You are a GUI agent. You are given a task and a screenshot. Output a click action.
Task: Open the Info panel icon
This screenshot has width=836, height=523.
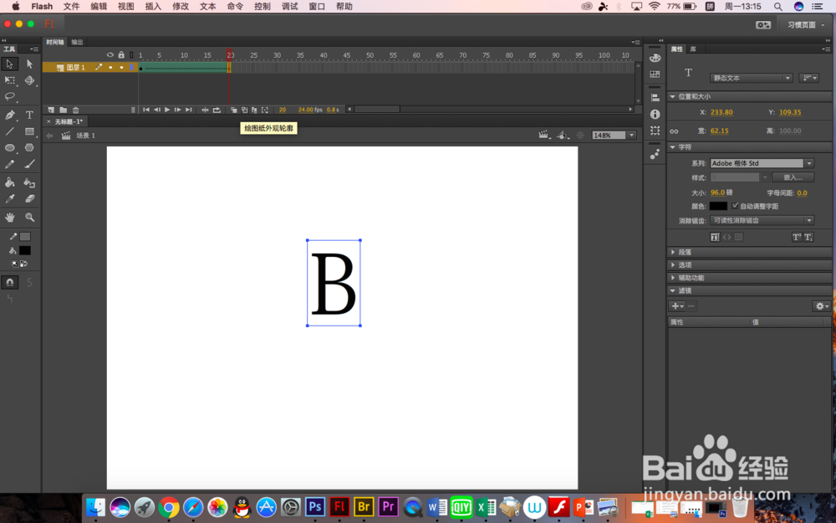(655, 114)
